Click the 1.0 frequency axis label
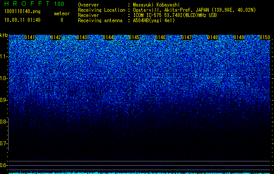274x174 pixels. [3, 78]
